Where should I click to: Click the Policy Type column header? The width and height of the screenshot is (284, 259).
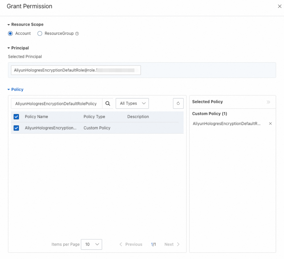94,117
